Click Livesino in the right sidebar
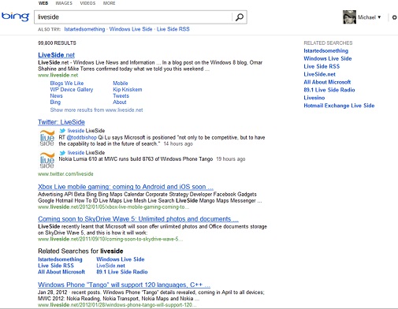 click(314, 98)
